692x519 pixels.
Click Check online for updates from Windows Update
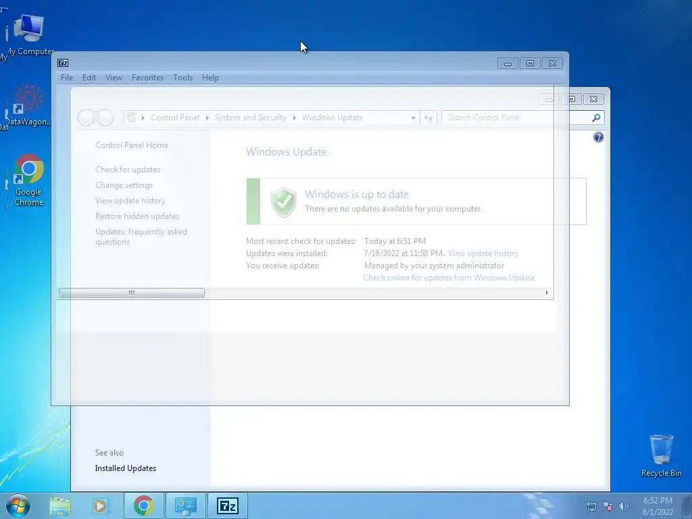pos(449,278)
